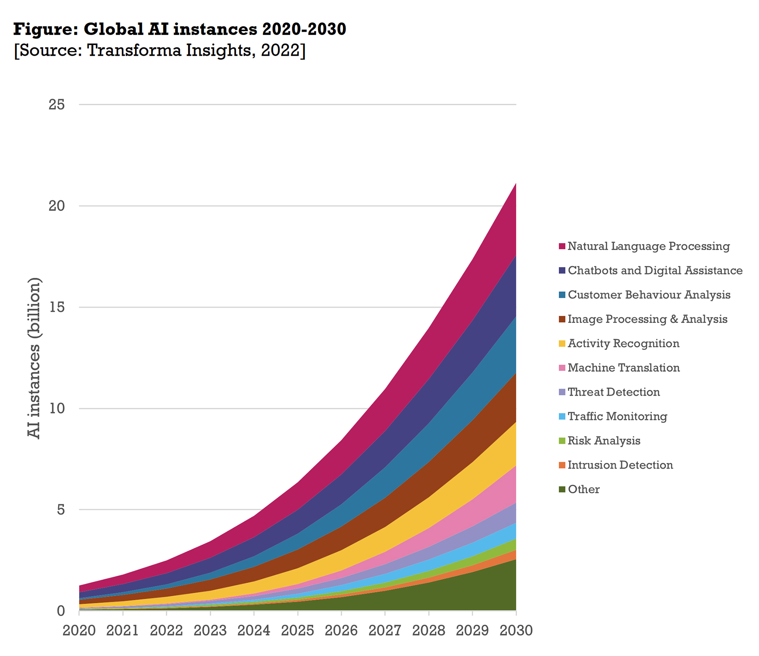The width and height of the screenshot is (759, 656).
Task: Select the 'Machine Translation' legend label
Action: pos(624,368)
